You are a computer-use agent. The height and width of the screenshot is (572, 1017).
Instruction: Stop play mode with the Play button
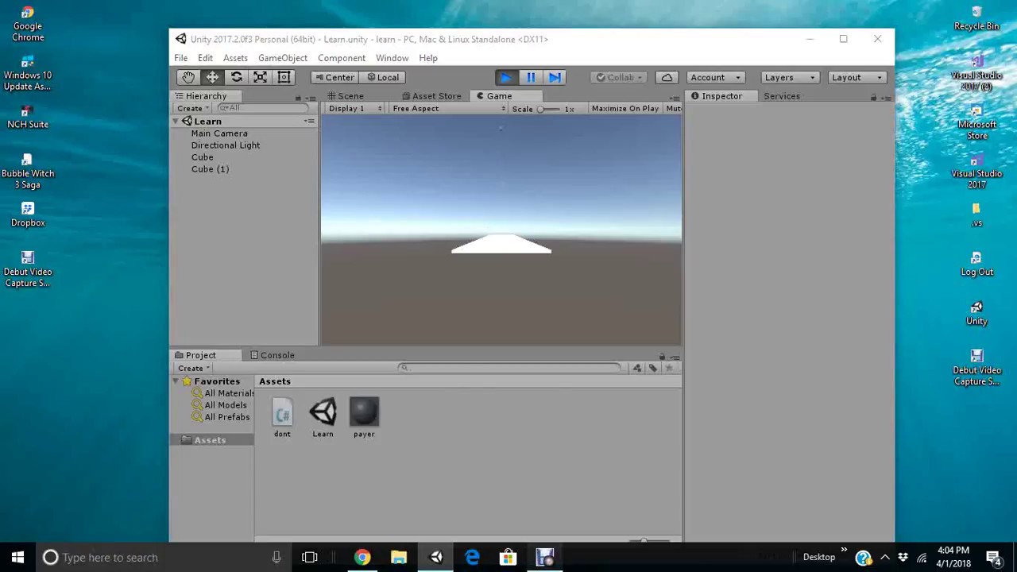coord(506,77)
